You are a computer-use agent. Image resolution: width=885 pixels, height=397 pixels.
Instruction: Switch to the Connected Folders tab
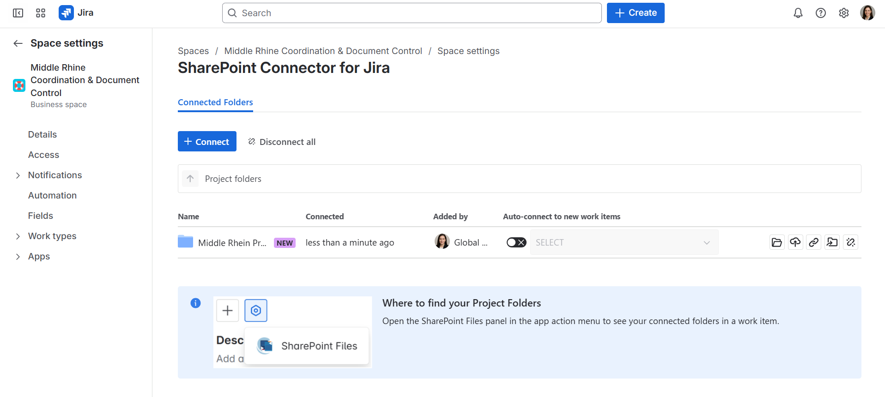coord(215,102)
